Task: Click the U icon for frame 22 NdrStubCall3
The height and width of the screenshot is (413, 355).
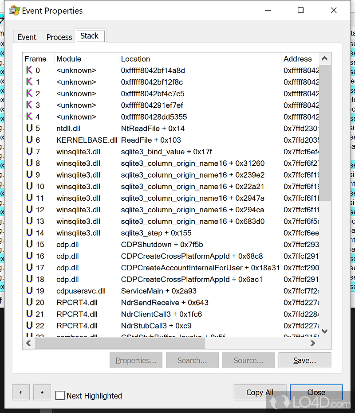Action: pyautogui.click(x=29, y=325)
